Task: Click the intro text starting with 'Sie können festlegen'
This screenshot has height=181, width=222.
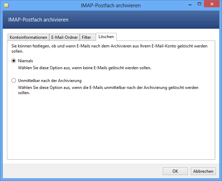Action: [x=110, y=48]
